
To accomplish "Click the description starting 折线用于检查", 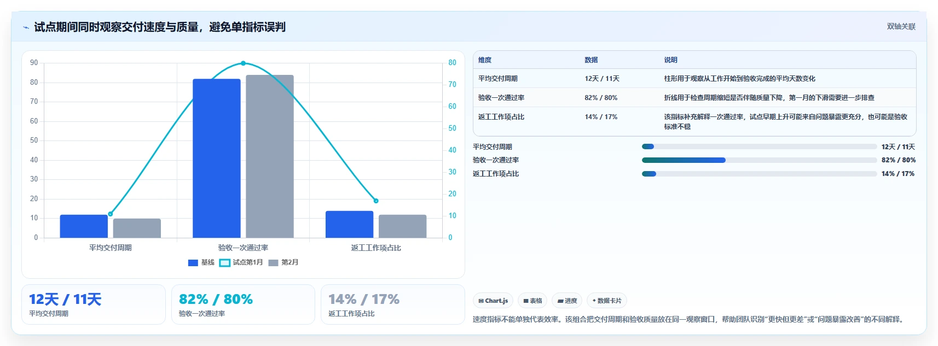I will [769, 98].
